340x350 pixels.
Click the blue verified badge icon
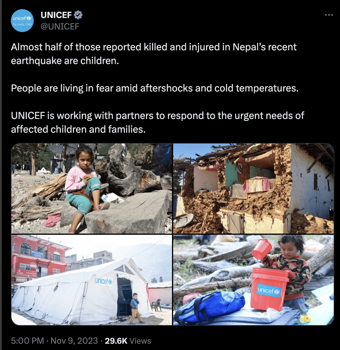tap(78, 15)
